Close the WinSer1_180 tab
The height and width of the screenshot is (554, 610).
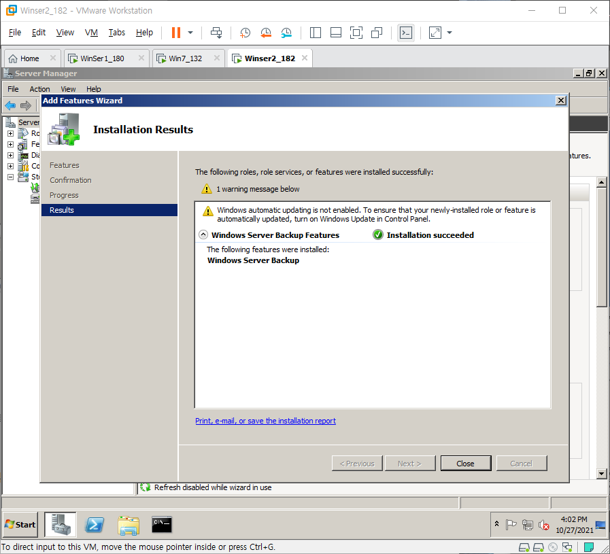pyautogui.click(x=141, y=58)
